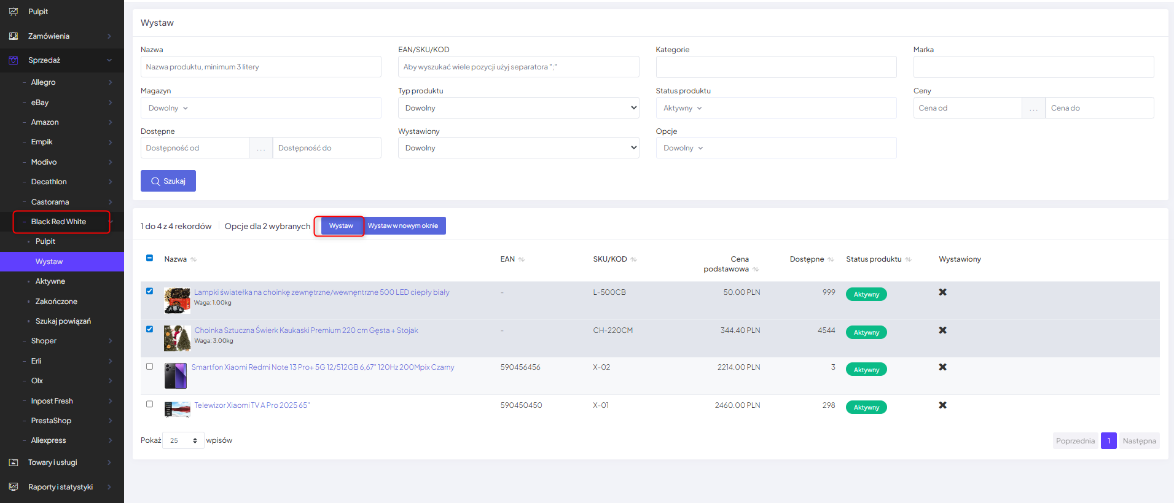Click the Wystaw w nowym oknie button
Screen dimensions: 1174x503
pyautogui.click(x=403, y=226)
